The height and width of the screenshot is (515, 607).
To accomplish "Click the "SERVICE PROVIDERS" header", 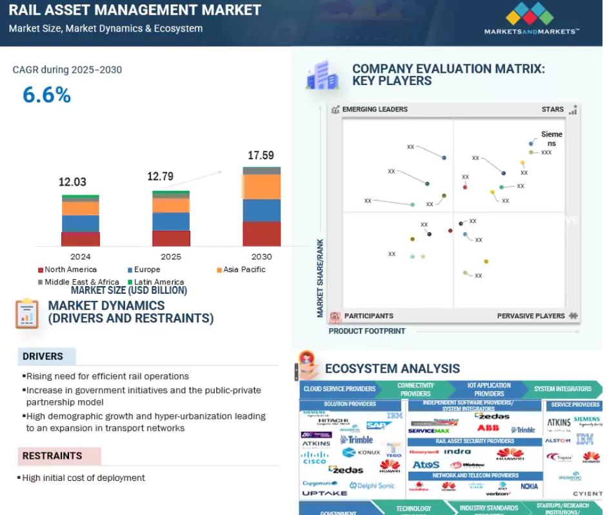I will [x=575, y=405].
